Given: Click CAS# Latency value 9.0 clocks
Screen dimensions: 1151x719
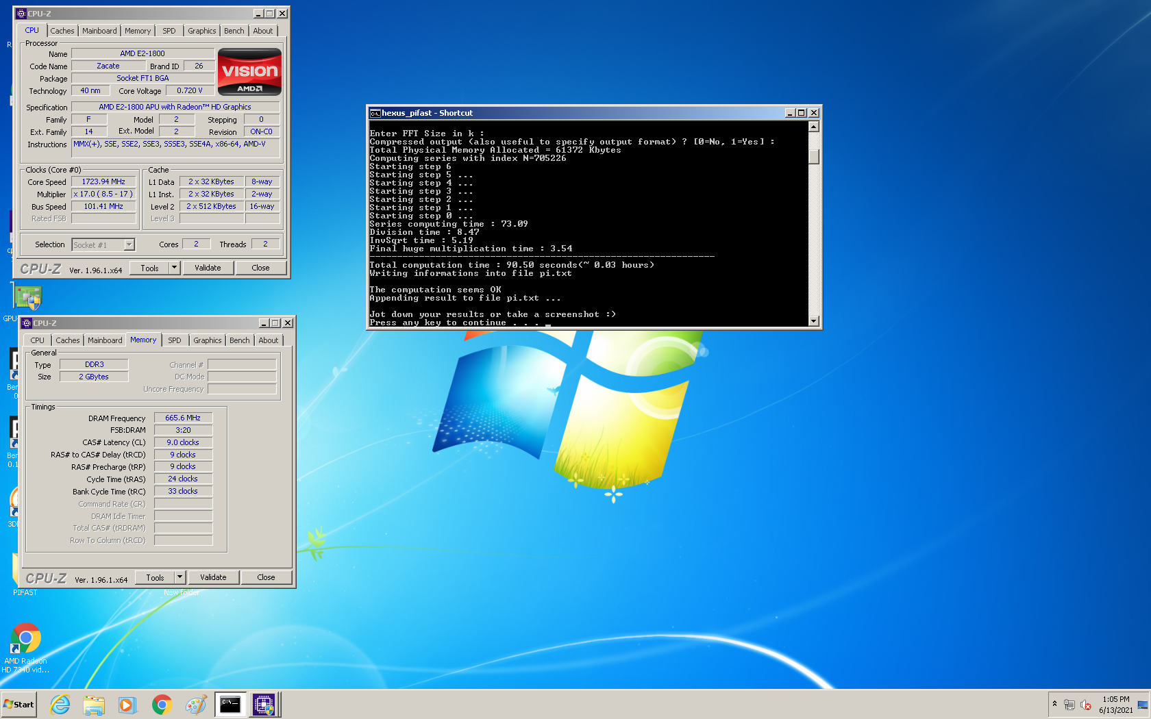Looking at the screenshot, I should [183, 442].
